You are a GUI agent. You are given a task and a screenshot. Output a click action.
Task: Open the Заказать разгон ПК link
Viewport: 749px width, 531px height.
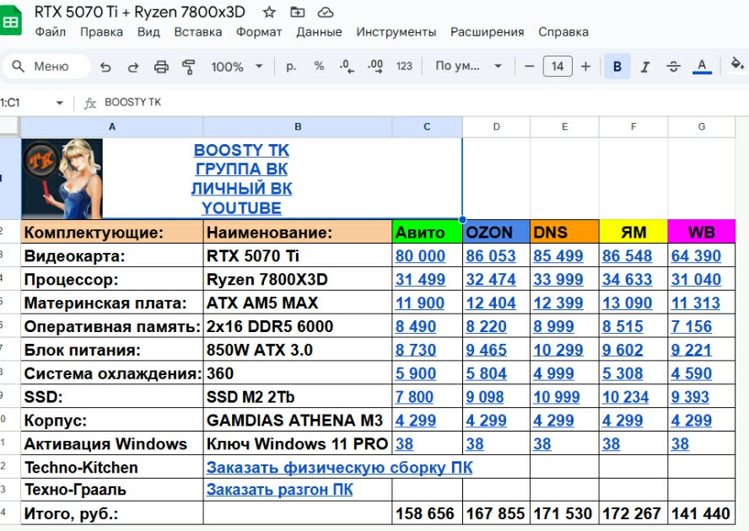click(279, 490)
